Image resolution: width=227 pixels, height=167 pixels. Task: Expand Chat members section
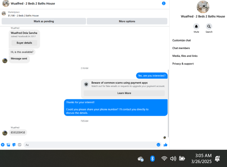pyautogui.click(x=181, y=48)
